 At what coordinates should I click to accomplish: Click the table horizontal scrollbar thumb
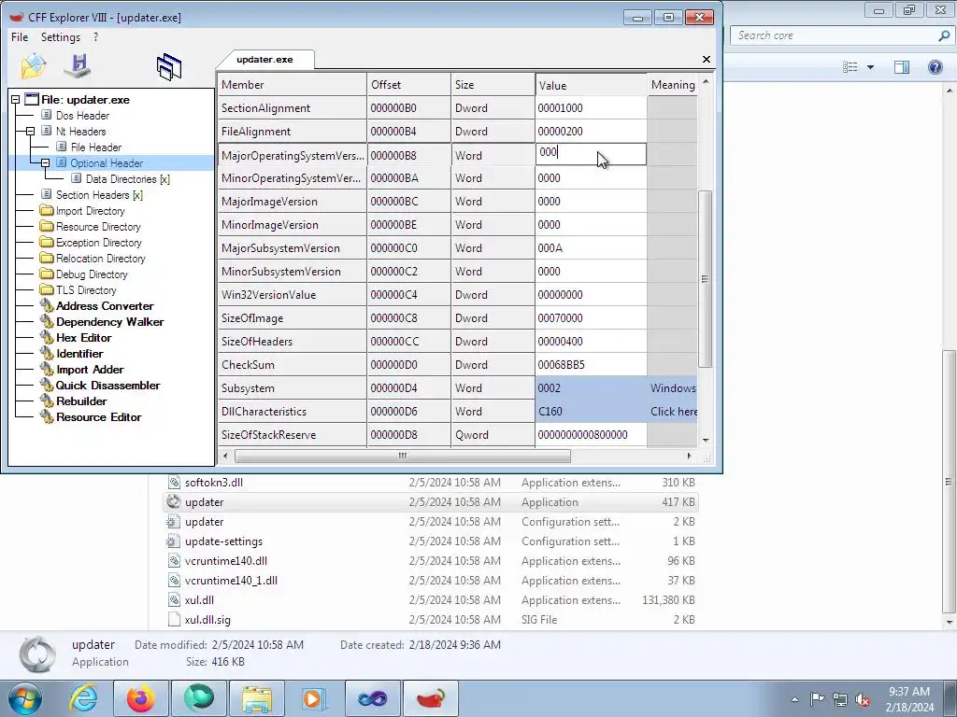point(402,456)
